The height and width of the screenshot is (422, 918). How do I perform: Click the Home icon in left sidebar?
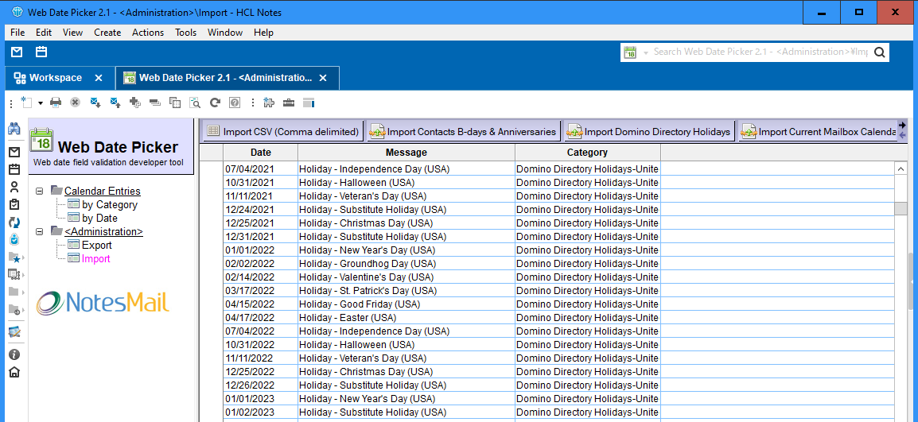(x=14, y=372)
